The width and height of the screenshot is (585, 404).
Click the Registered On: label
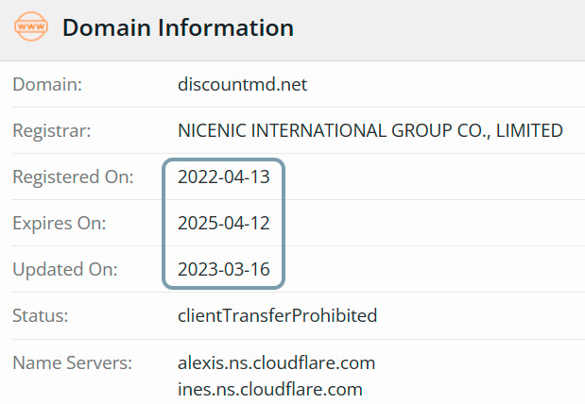(73, 177)
